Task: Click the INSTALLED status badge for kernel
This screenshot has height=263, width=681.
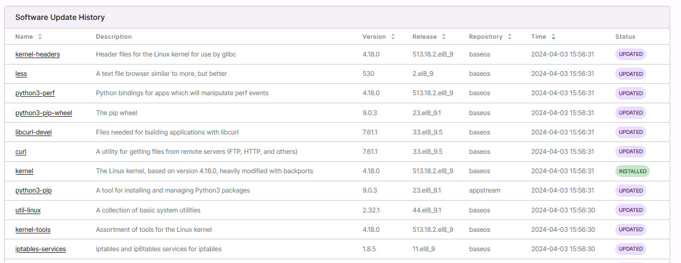Action: 632,171
